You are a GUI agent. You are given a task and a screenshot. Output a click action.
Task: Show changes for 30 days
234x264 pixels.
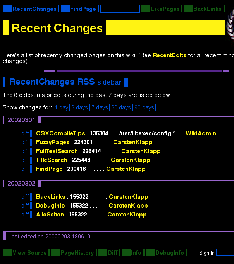(121, 107)
